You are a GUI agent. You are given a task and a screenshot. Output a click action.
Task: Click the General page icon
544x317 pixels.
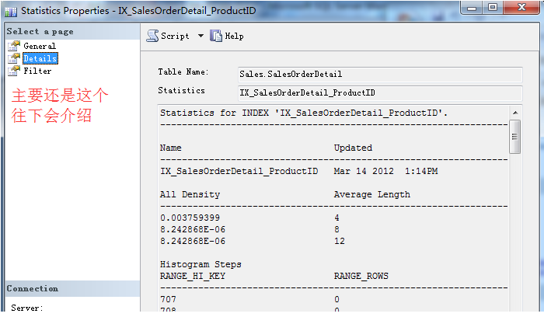pos(13,46)
